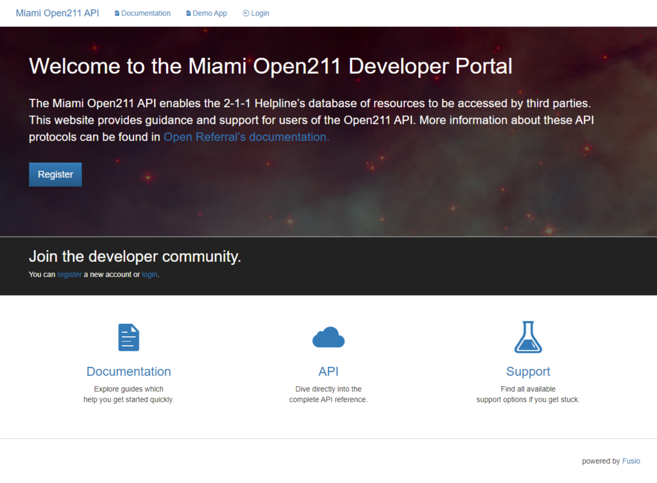
Task: Open the Support heading link
Action: pos(528,371)
